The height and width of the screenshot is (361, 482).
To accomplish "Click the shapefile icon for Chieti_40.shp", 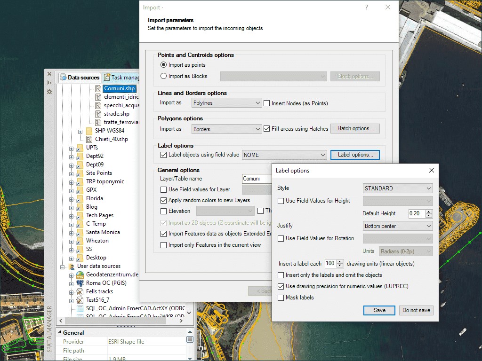I will [x=89, y=139].
